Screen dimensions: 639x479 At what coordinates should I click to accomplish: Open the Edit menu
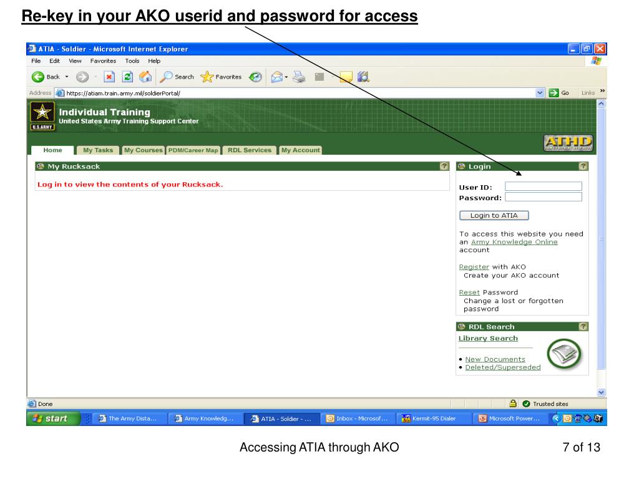tap(54, 60)
